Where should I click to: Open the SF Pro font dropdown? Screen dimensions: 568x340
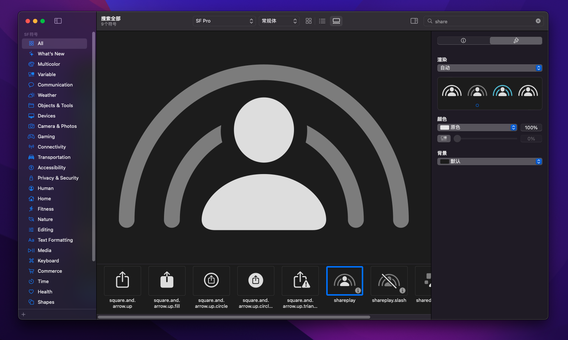pos(224,21)
